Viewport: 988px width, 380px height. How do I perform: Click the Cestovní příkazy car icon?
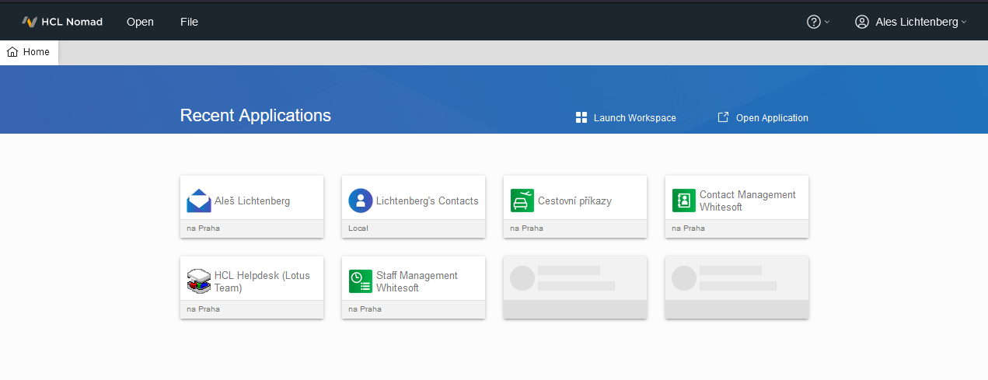[x=522, y=200]
